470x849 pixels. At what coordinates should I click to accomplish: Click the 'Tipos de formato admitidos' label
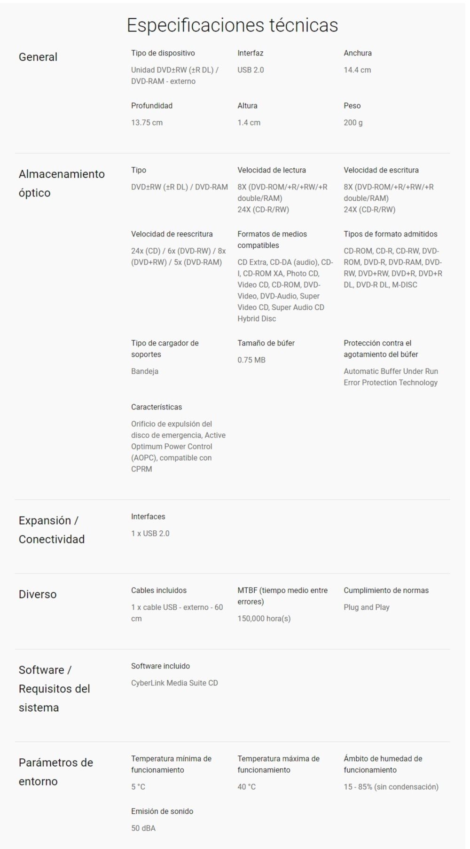[390, 234]
